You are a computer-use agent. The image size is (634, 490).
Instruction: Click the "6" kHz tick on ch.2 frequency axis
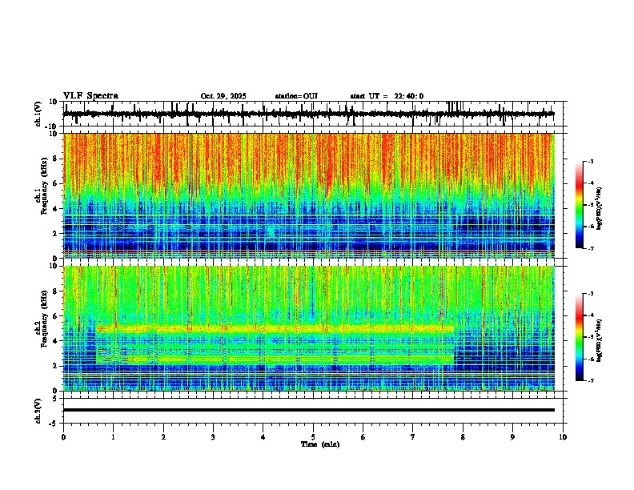click(x=56, y=316)
